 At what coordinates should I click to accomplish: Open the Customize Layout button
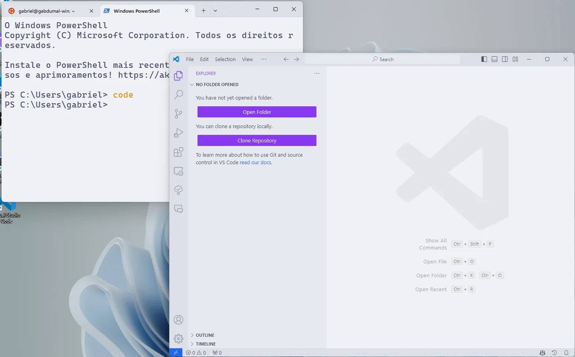click(515, 59)
